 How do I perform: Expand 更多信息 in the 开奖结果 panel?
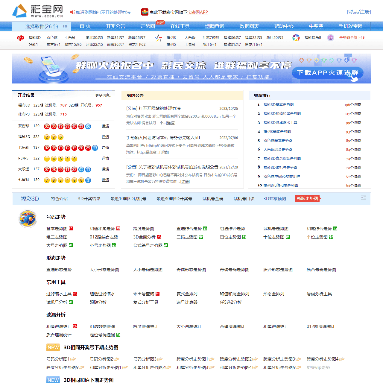(x=103, y=95)
